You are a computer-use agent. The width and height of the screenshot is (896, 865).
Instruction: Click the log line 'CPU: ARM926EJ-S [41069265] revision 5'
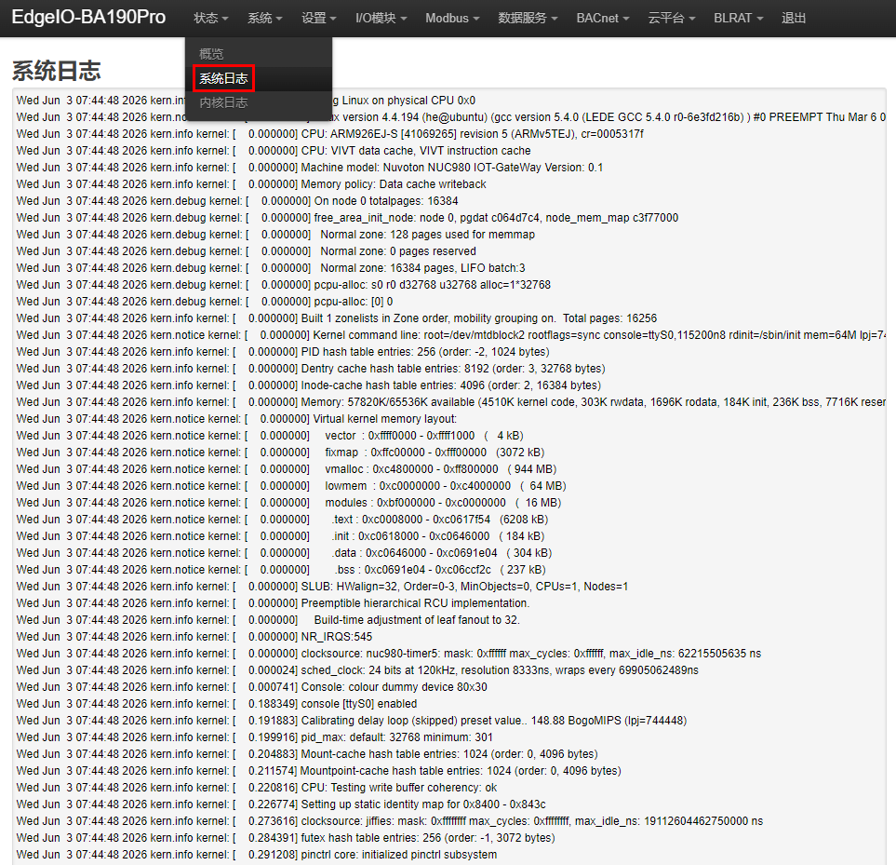pos(329,134)
